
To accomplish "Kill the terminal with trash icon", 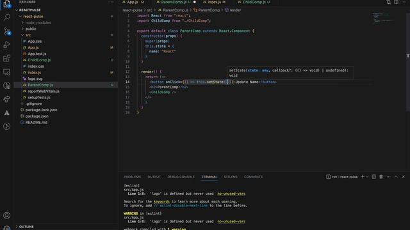I will [x=381, y=177].
